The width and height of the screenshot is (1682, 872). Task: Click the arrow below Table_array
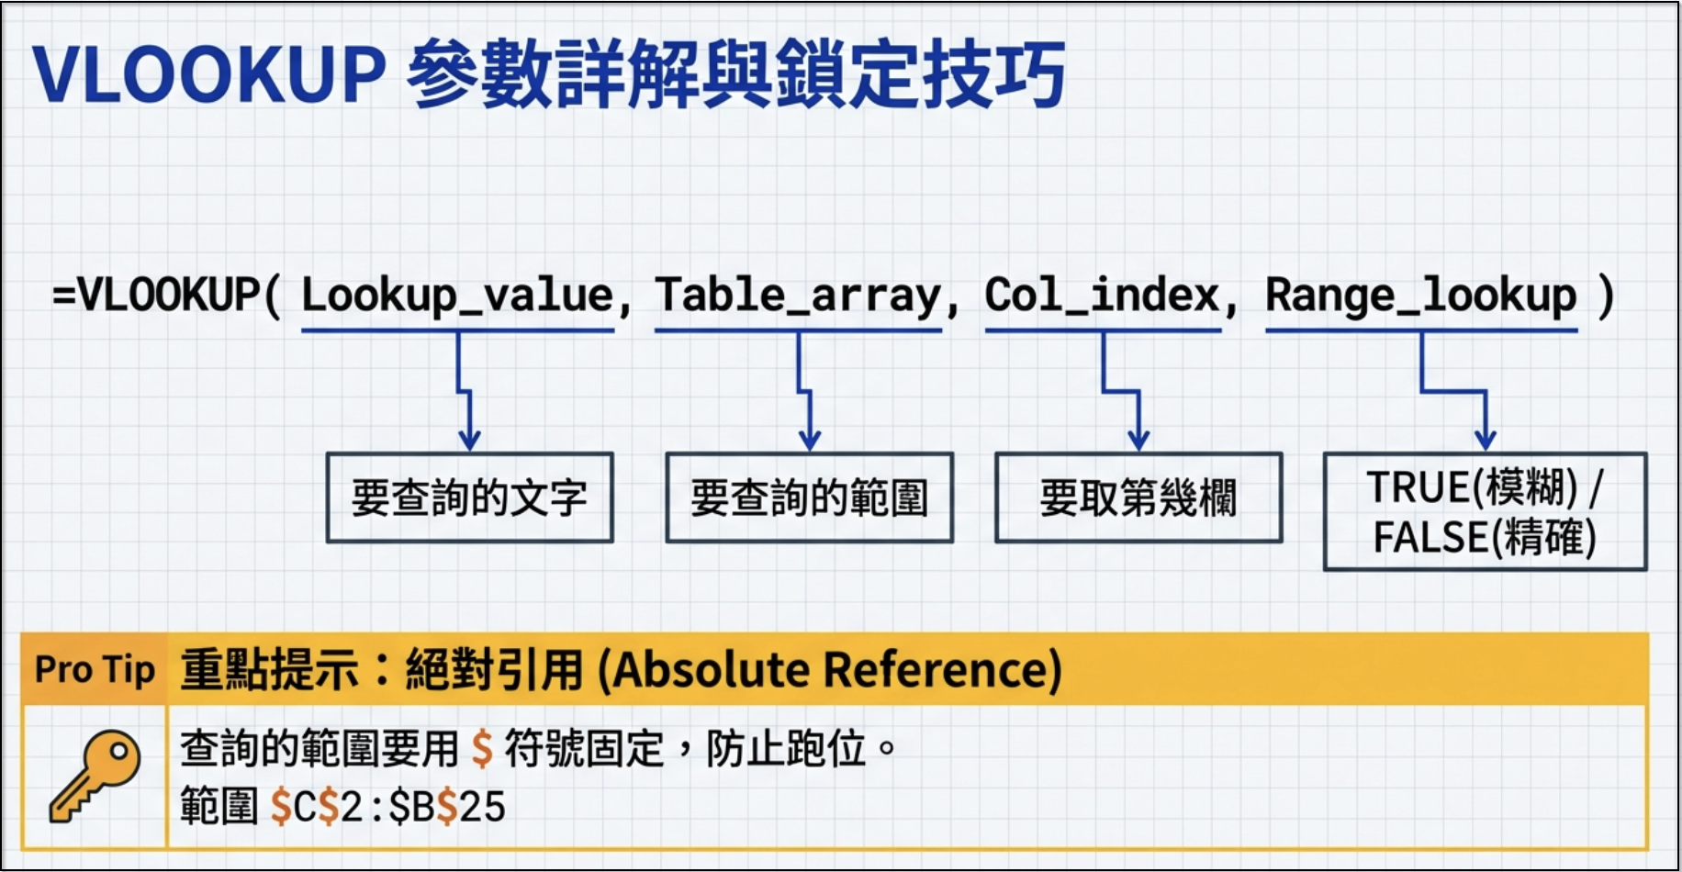[x=805, y=390]
